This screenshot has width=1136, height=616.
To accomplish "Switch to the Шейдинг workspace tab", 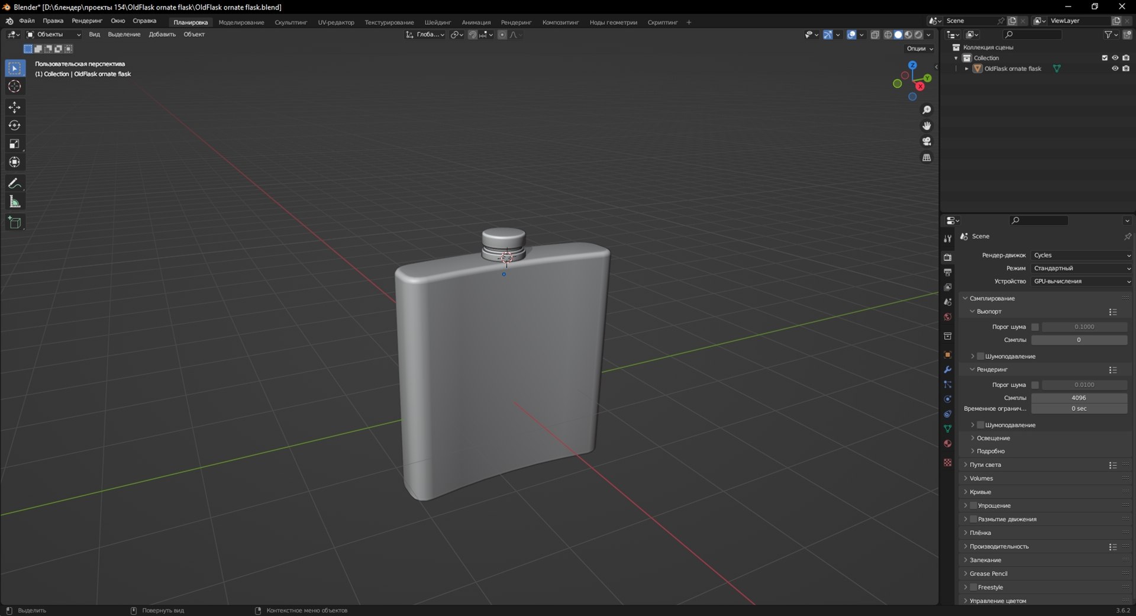I will (438, 22).
